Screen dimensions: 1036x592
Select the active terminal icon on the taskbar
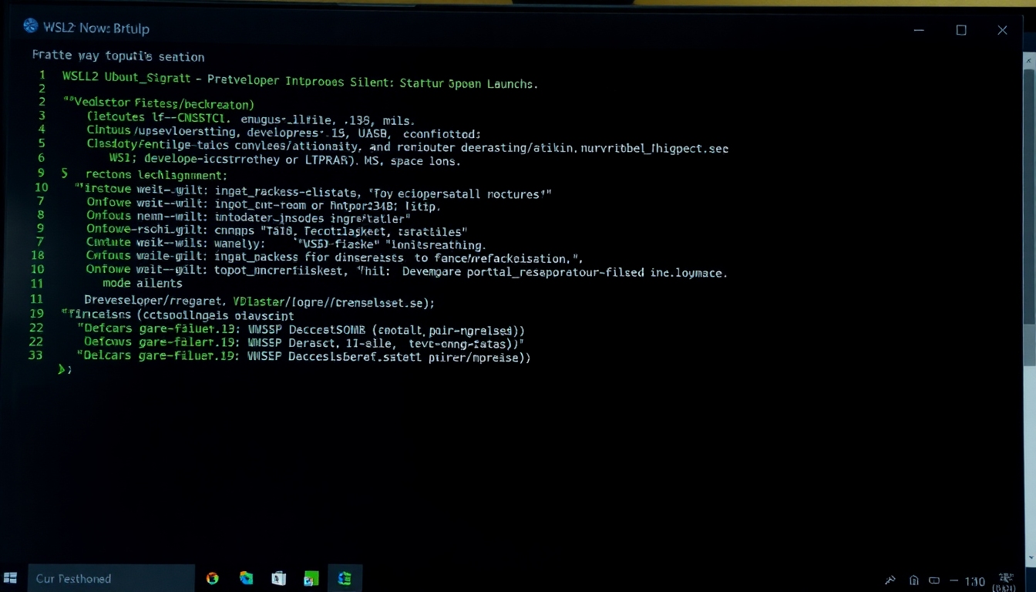345,577
